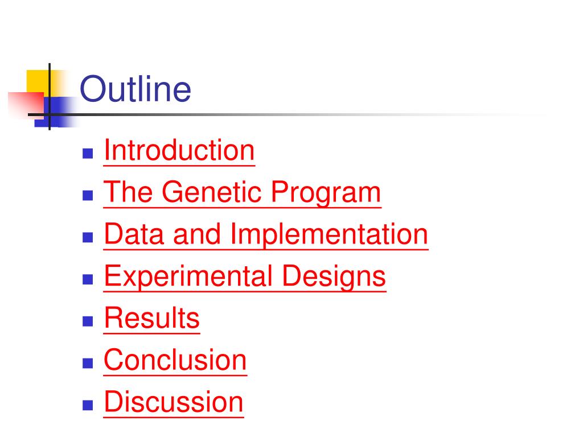This screenshot has width=583, height=437.
Task: Select the bullet next to Conclusion
Action: click(88, 364)
